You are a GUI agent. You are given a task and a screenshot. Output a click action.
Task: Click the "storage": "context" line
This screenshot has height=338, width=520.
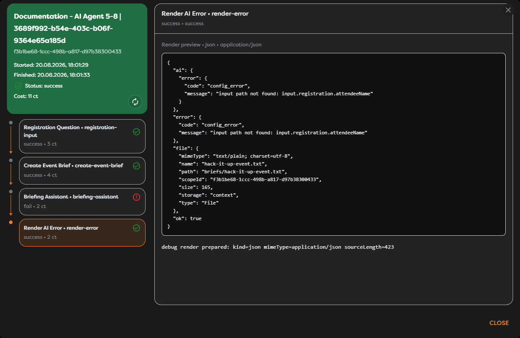click(x=208, y=195)
